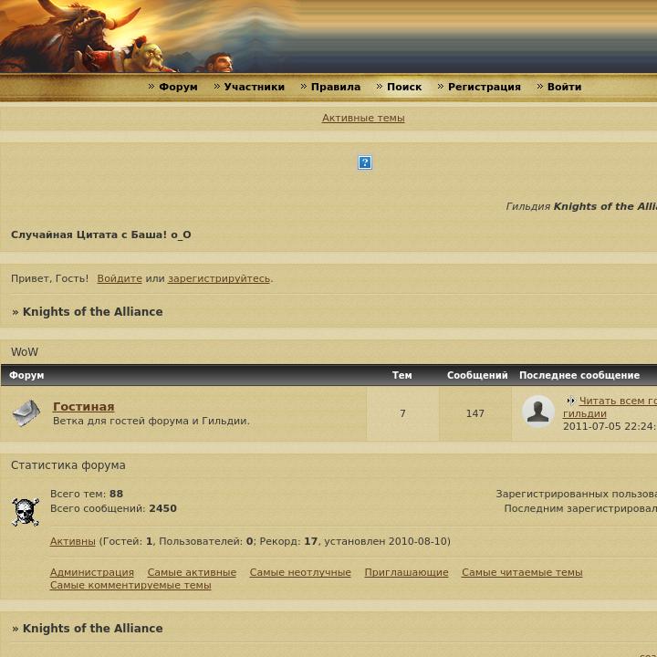Click the Последнее сообщение column header
The height and width of the screenshot is (657, 657).
point(579,375)
